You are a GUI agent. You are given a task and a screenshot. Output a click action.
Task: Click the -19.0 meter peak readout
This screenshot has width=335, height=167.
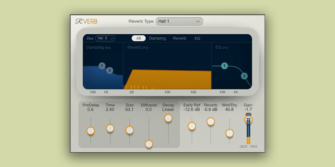coord(253,147)
